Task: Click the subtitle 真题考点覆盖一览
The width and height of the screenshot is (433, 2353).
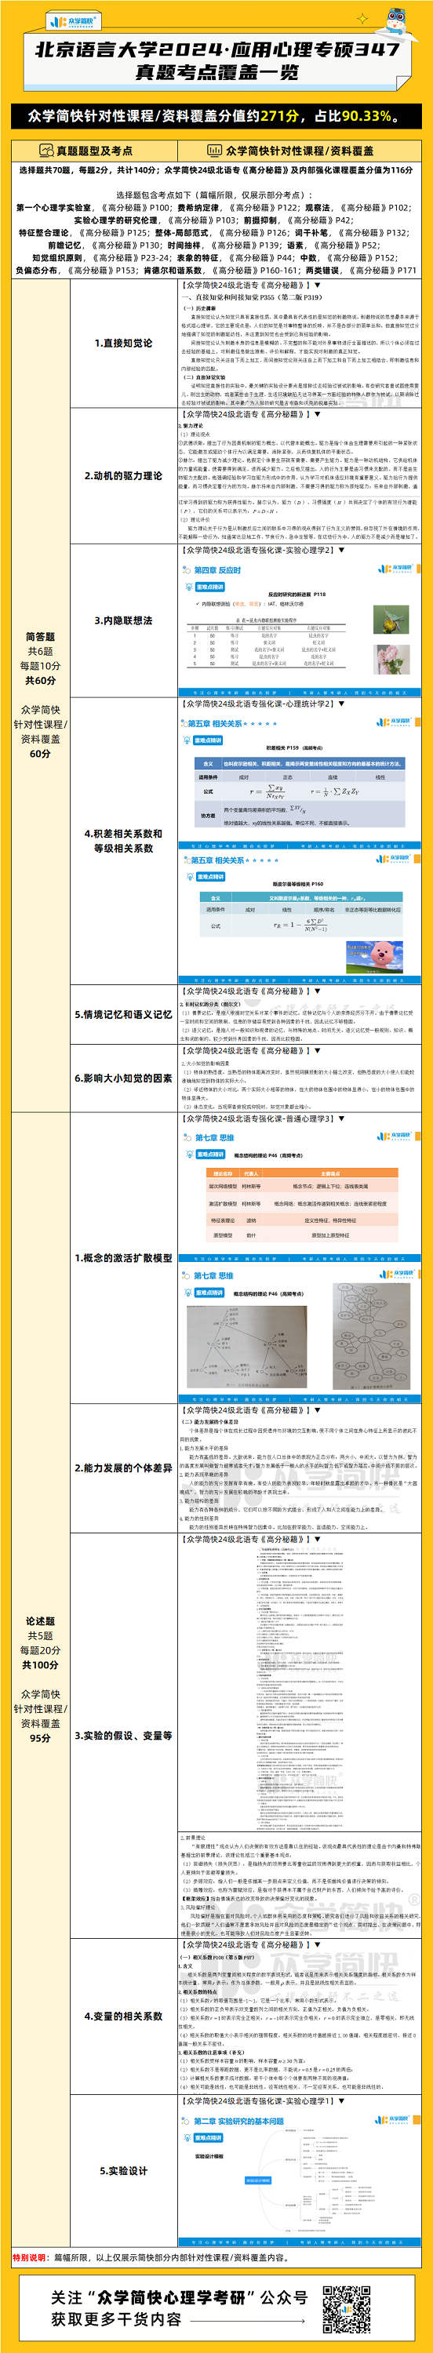Action: pos(216,72)
